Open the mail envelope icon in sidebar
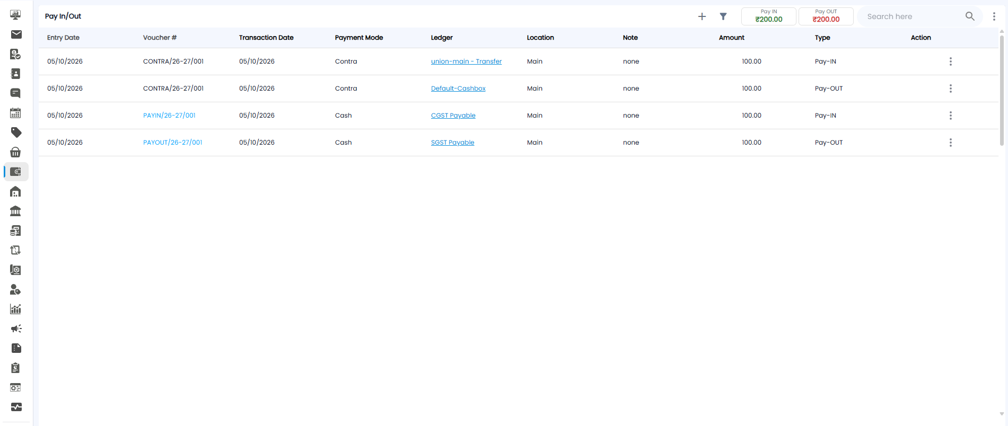Image resolution: width=1008 pixels, height=426 pixels. pyautogui.click(x=16, y=34)
